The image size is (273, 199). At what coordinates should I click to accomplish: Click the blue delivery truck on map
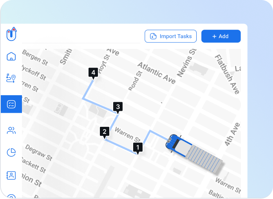click(x=193, y=154)
